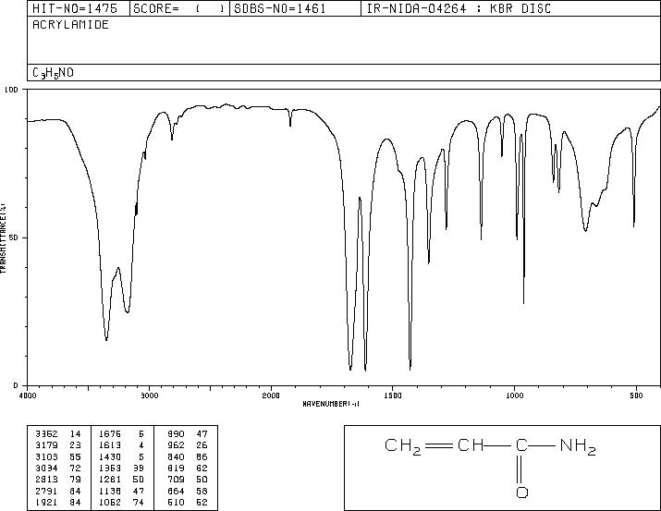This screenshot has width=661, height=511.
Task: Click the TRANSMITTANCE axis title
Action: 3,238
